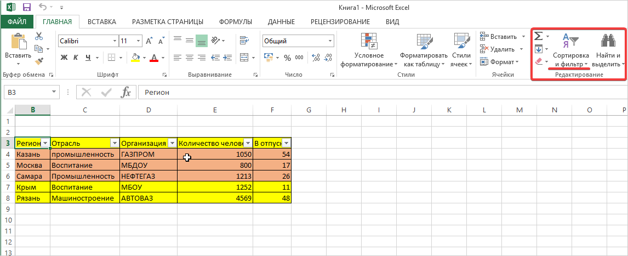Open the ФОРМУЛЫ ribbon tab
Screen dimensions: 628x256
pyautogui.click(x=235, y=21)
